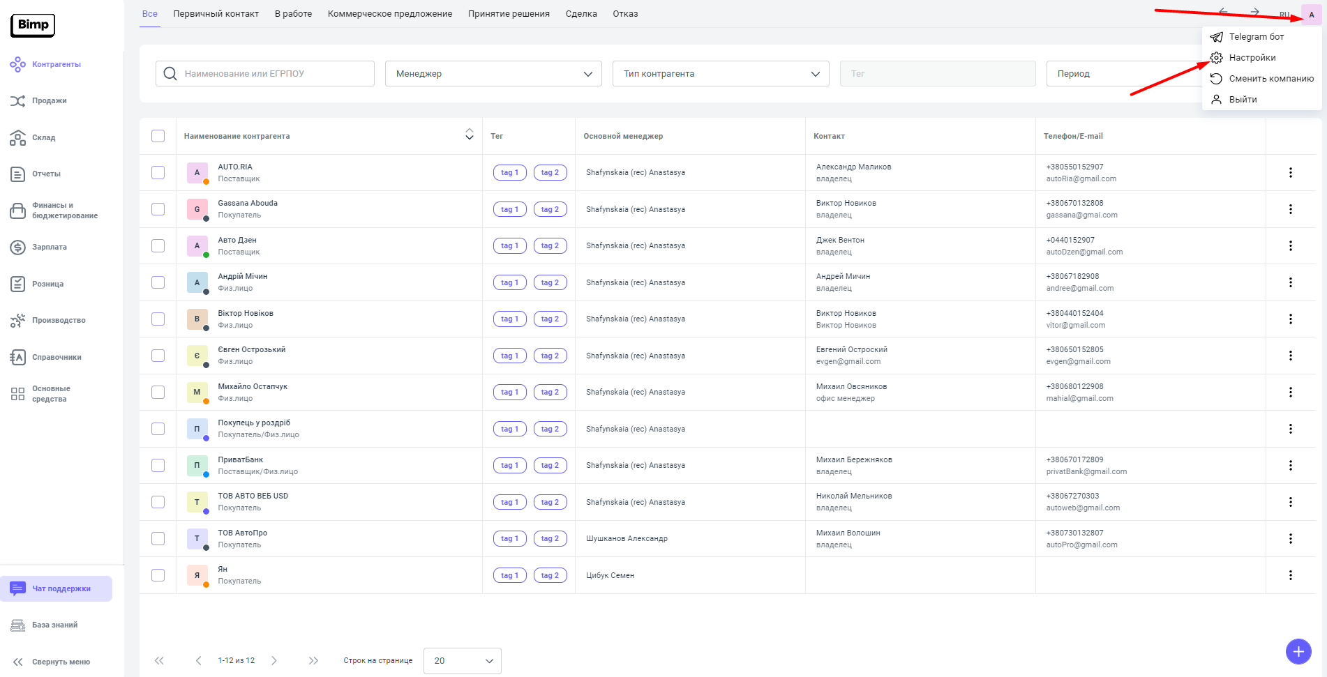
Task: Expand the Менеджер filter dropdown
Action: click(493, 74)
